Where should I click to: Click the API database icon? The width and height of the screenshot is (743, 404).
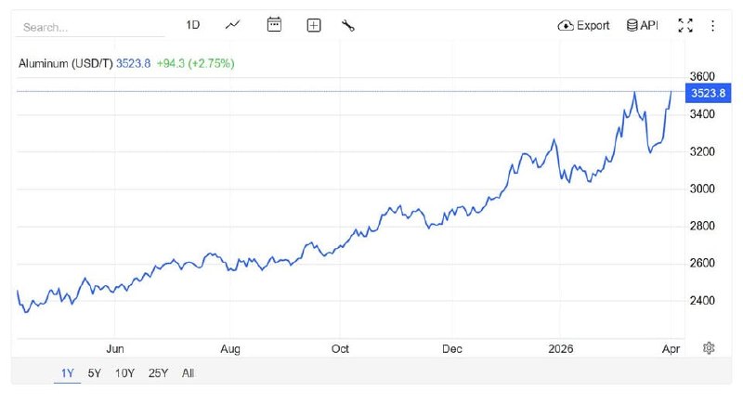pos(632,26)
